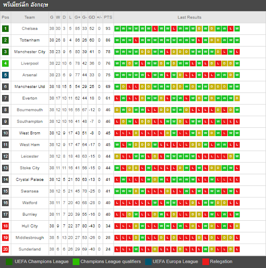Open the Manchester City team name
266x268 pixels.
30,52
